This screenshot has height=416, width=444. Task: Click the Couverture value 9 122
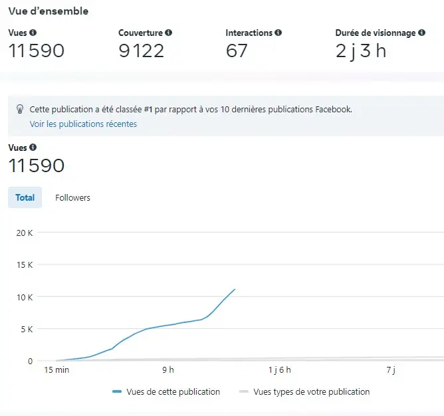142,51
